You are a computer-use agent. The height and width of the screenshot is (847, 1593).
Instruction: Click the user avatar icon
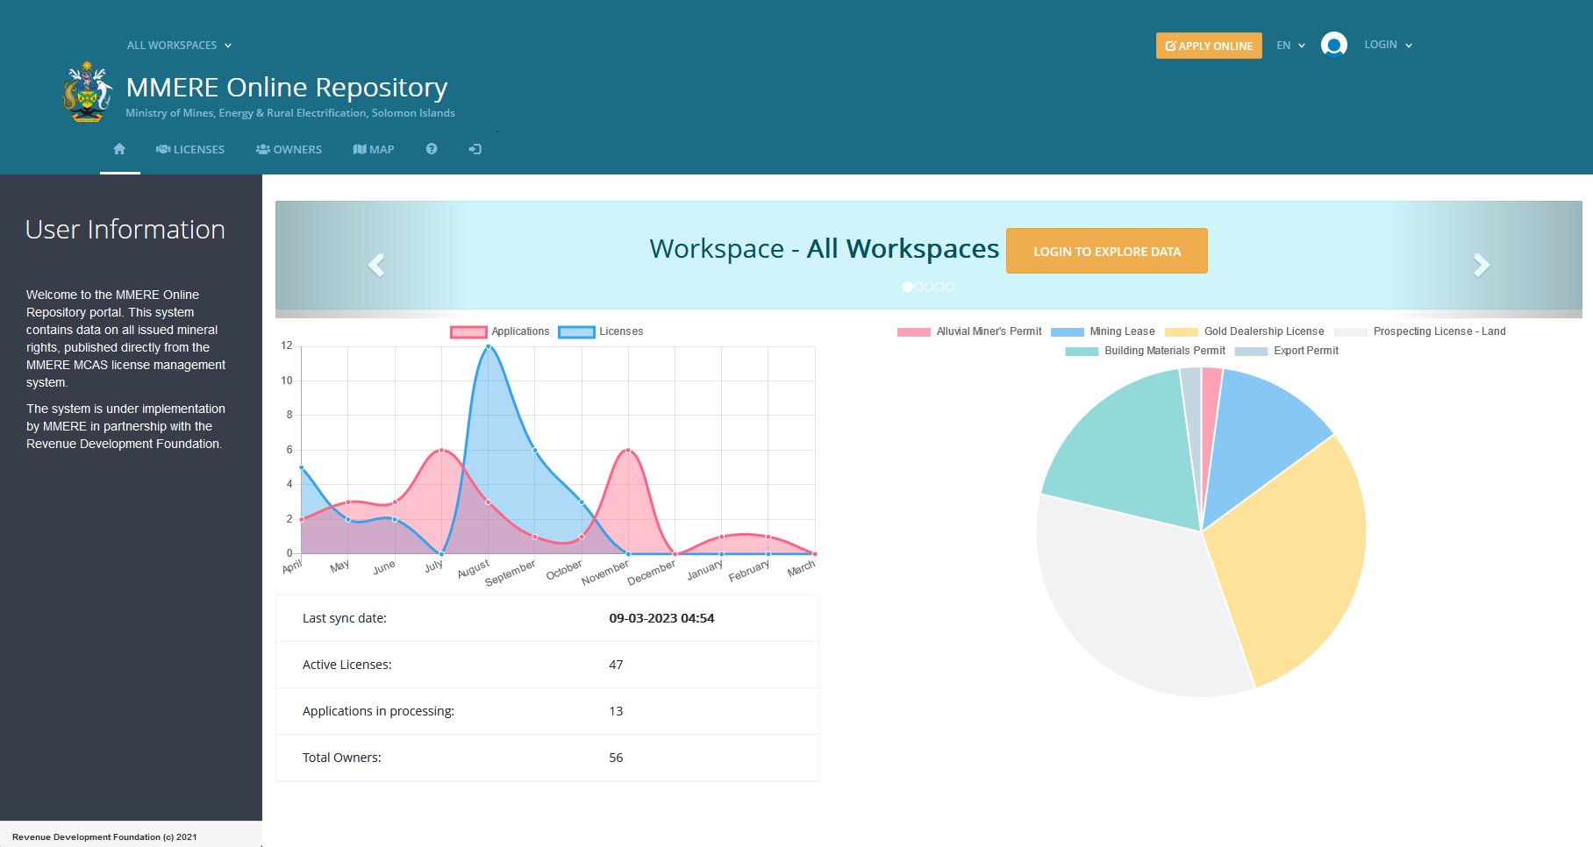1334,44
